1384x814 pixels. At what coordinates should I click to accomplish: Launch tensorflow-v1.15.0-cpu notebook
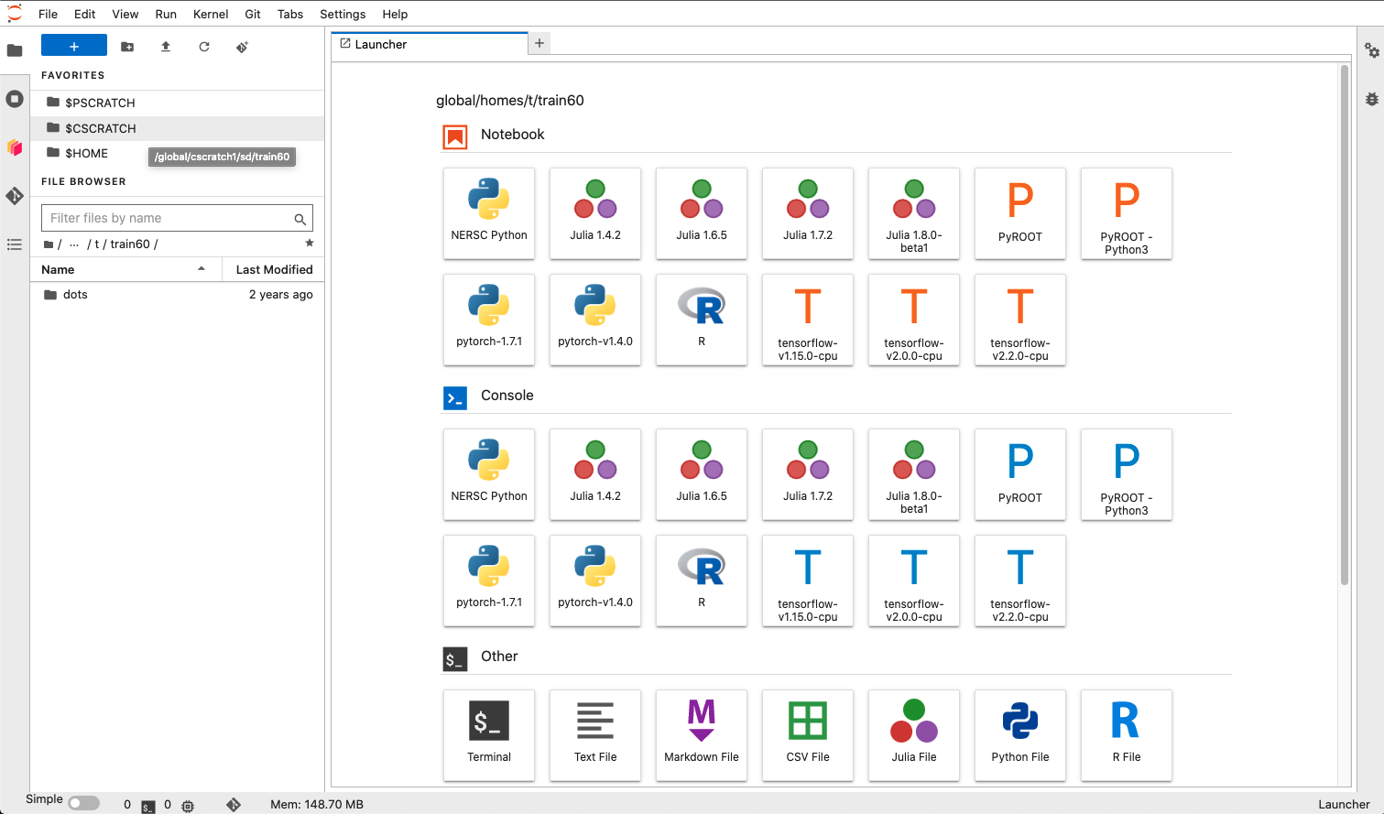coord(808,320)
